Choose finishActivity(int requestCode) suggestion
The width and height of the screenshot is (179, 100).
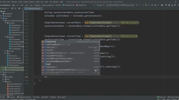pos(70,53)
